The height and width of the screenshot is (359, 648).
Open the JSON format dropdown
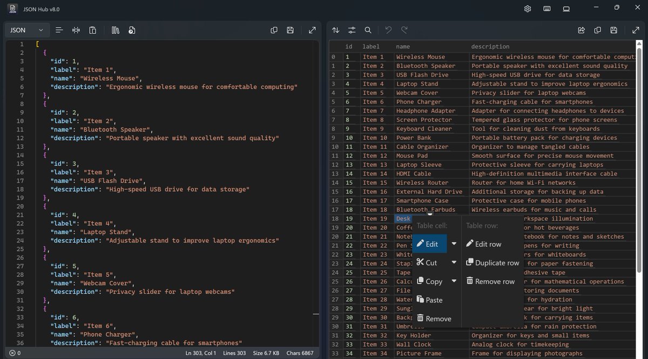(26, 30)
